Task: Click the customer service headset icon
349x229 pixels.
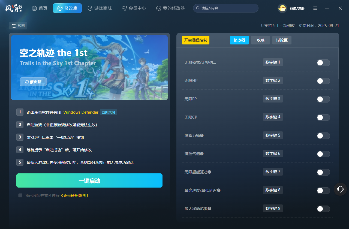Action: (340, 189)
